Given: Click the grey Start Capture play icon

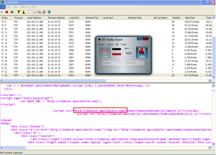Looking at the screenshot, I should (x=2, y=12).
